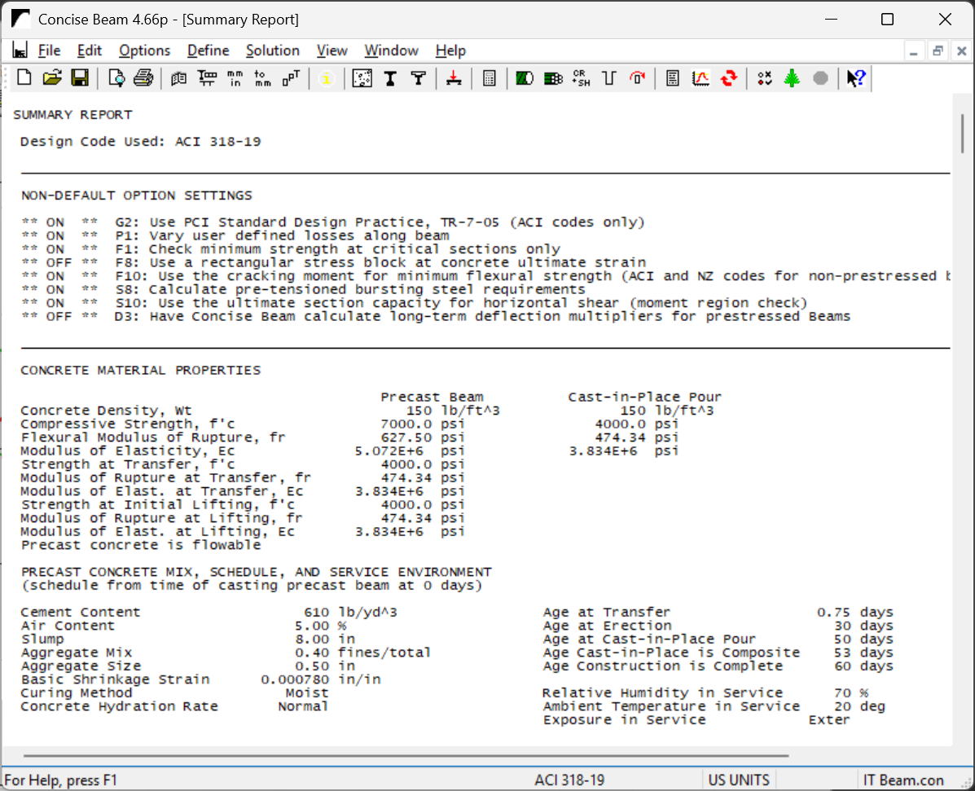The image size is (975, 791).
Task: Open the Options menu
Action: pos(144,51)
